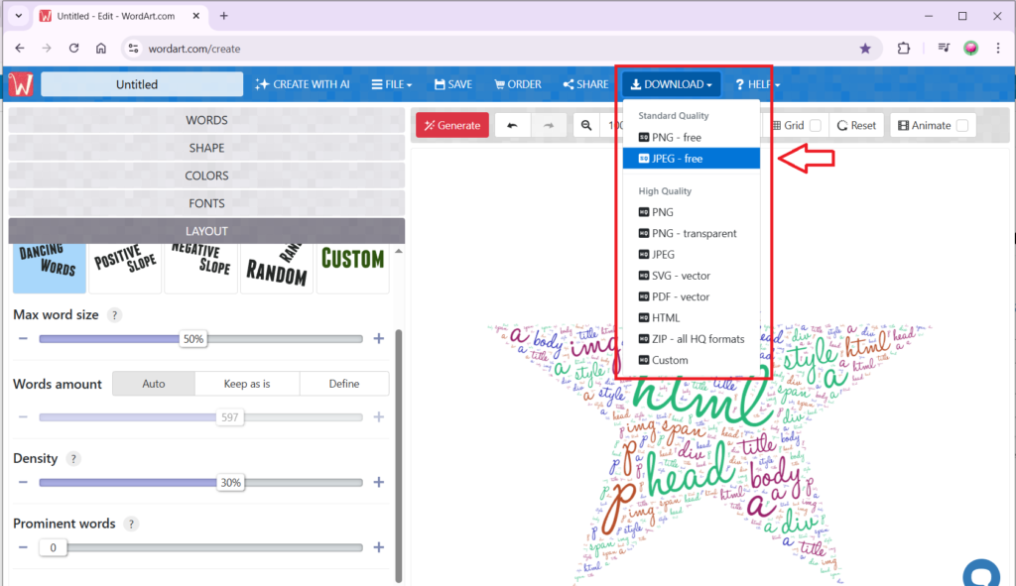Select Keep as is words amount
The height and width of the screenshot is (586, 1016).
coord(247,384)
